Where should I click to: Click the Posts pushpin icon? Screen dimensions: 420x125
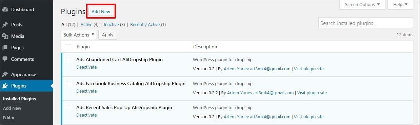tap(5, 25)
